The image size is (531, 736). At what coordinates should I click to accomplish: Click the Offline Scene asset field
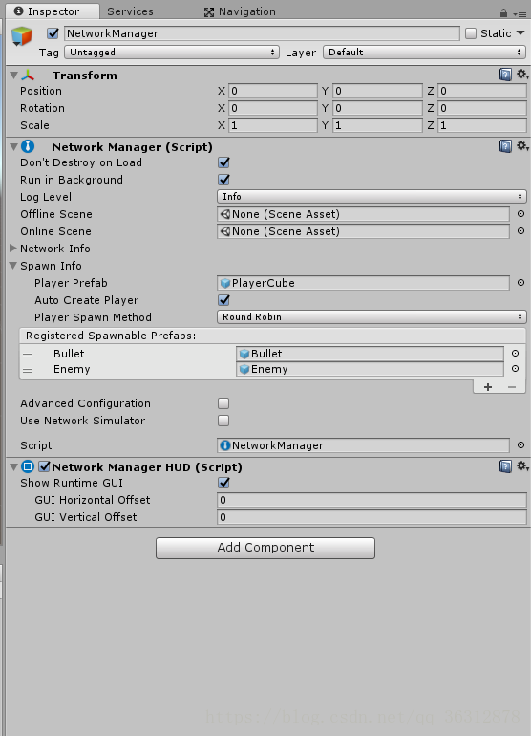pos(363,214)
